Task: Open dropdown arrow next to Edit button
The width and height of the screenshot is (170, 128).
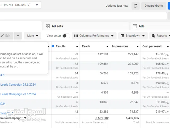Action: 18,36
